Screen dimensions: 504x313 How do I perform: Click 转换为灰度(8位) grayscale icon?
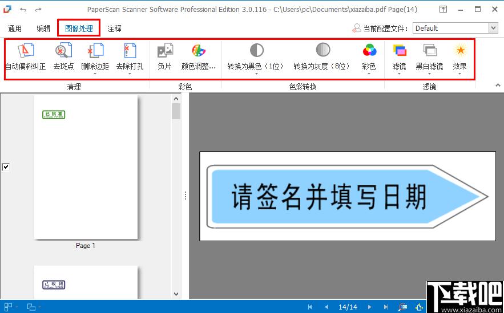pyautogui.click(x=321, y=50)
